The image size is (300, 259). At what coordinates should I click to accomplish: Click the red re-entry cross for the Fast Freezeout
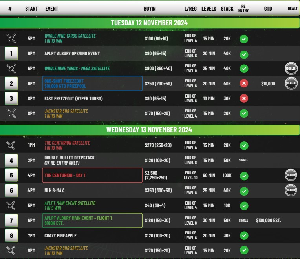coord(244,98)
